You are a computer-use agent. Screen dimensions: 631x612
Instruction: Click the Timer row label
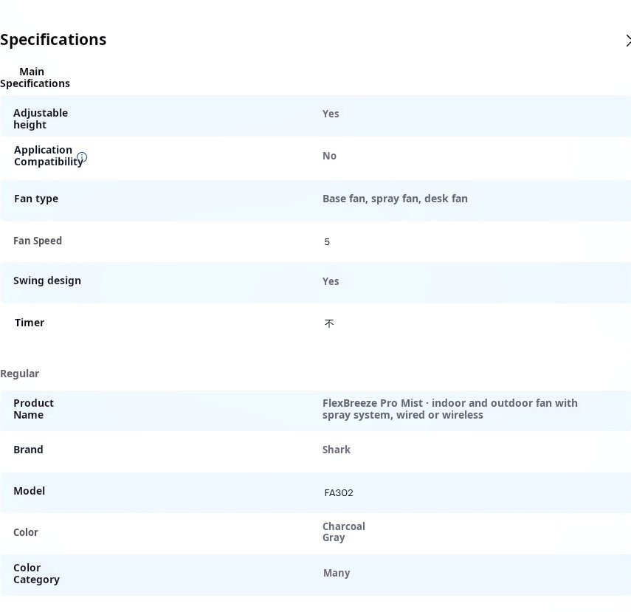pyautogui.click(x=30, y=323)
